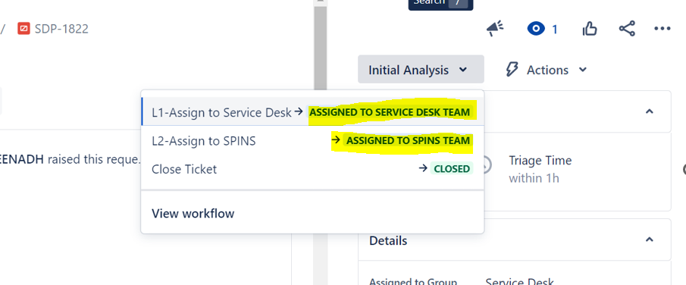Select L2-Assign to SPINS transition
The image size is (686, 285).
(x=312, y=141)
